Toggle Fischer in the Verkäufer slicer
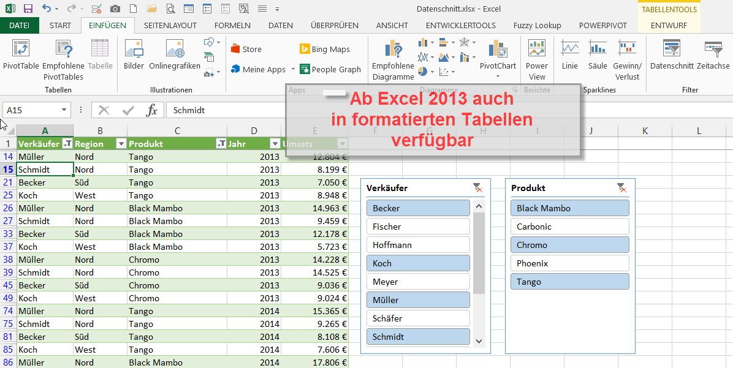 coord(418,227)
